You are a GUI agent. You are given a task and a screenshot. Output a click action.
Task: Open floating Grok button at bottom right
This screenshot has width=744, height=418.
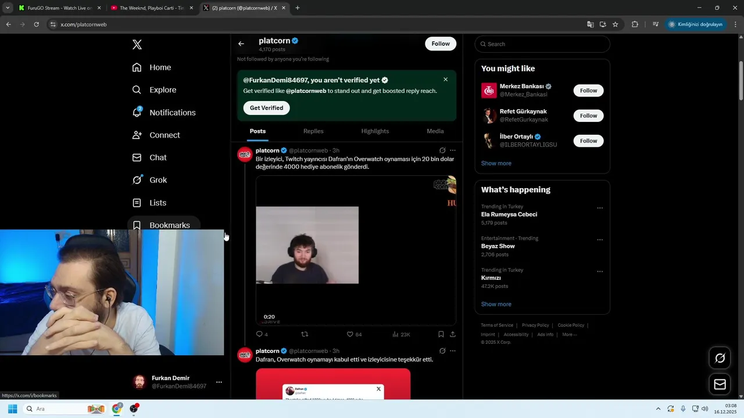(x=720, y=358)
